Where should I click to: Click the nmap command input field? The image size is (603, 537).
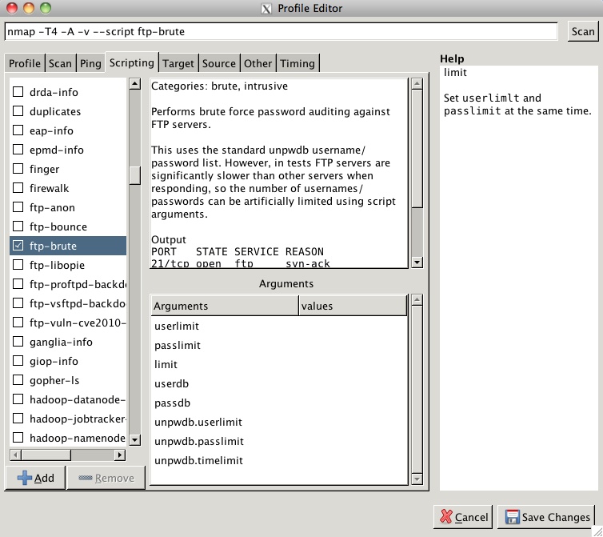click(280, 31)
